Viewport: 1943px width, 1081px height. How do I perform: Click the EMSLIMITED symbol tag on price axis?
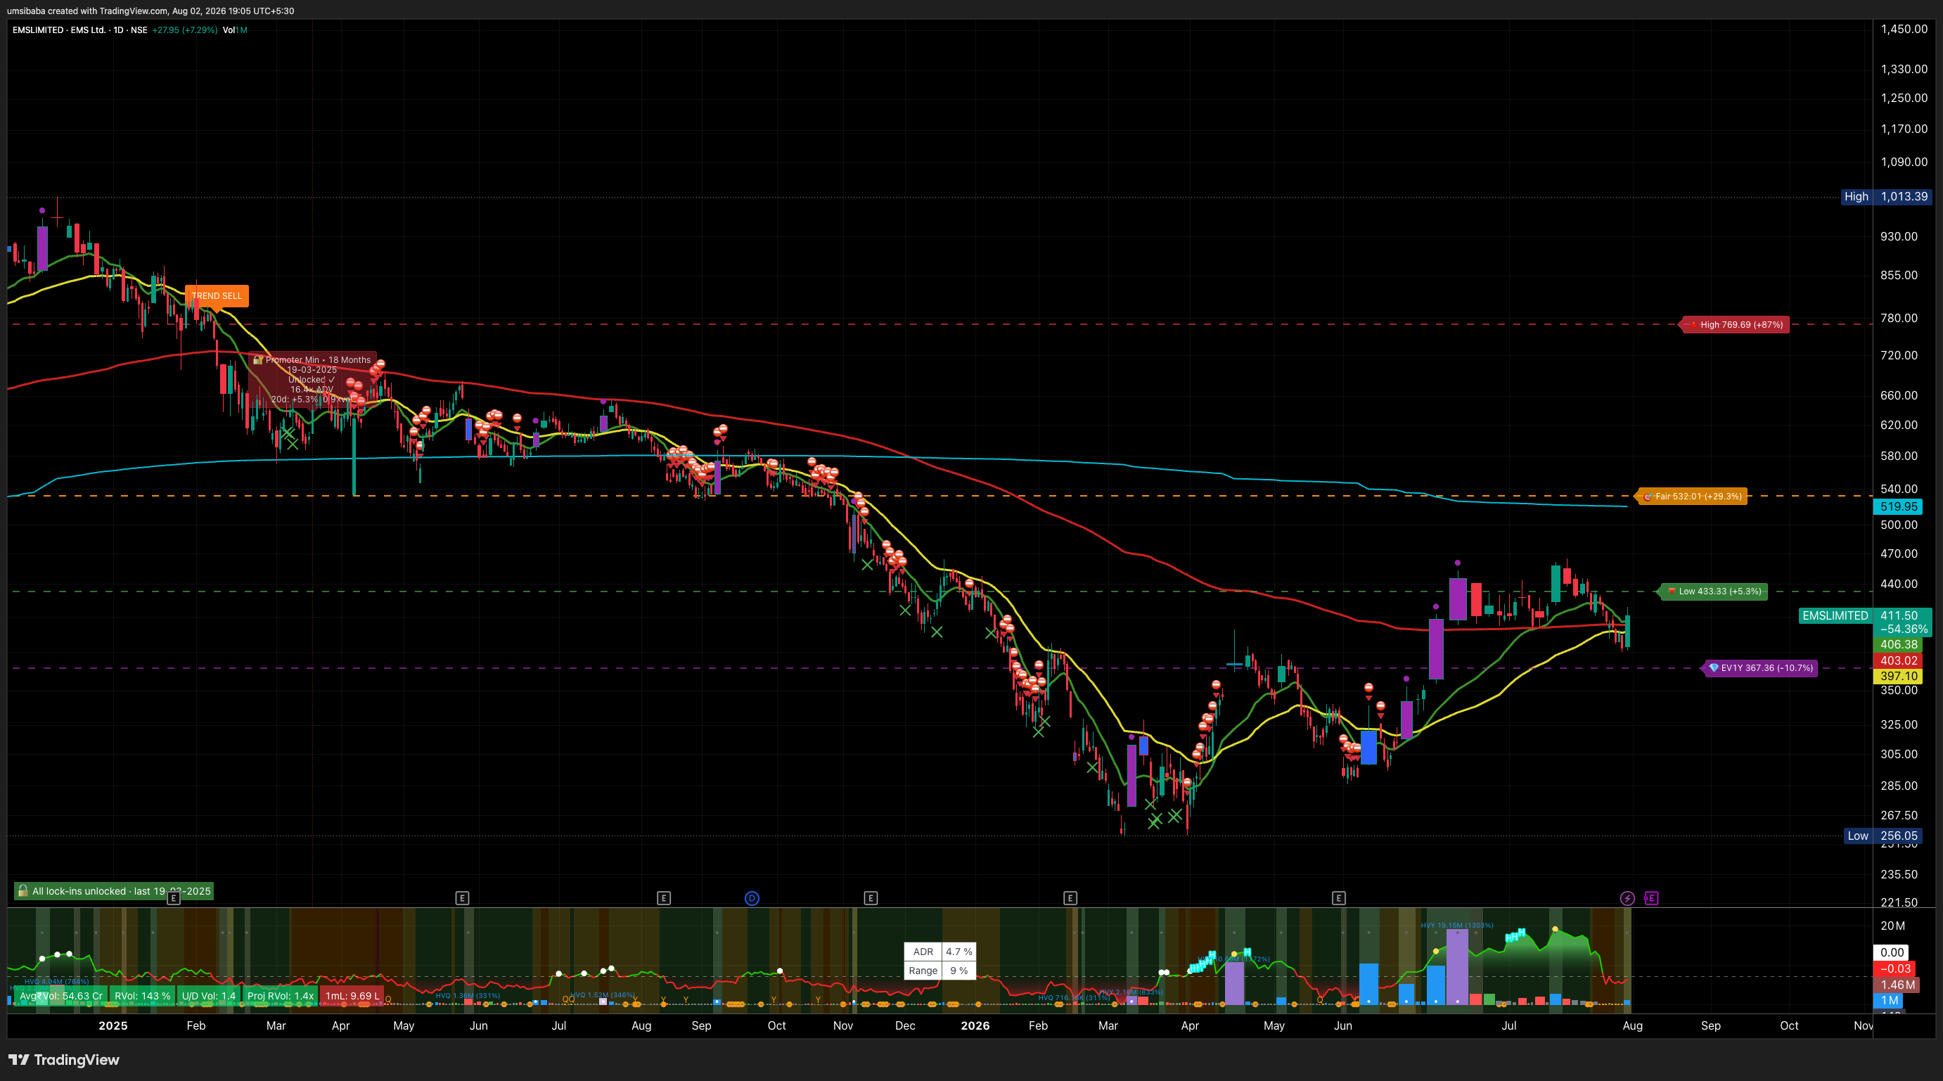[x=1835, y=615]
